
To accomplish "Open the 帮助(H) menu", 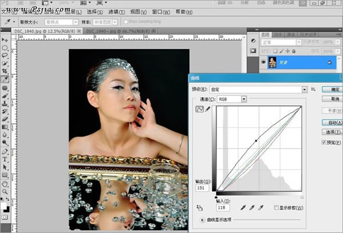I will (x=184, y=12).
